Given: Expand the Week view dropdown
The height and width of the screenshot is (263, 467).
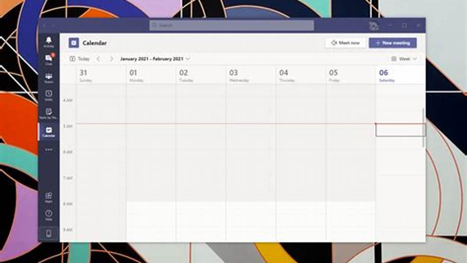Looking at the screenshot, I should point(404,58).
